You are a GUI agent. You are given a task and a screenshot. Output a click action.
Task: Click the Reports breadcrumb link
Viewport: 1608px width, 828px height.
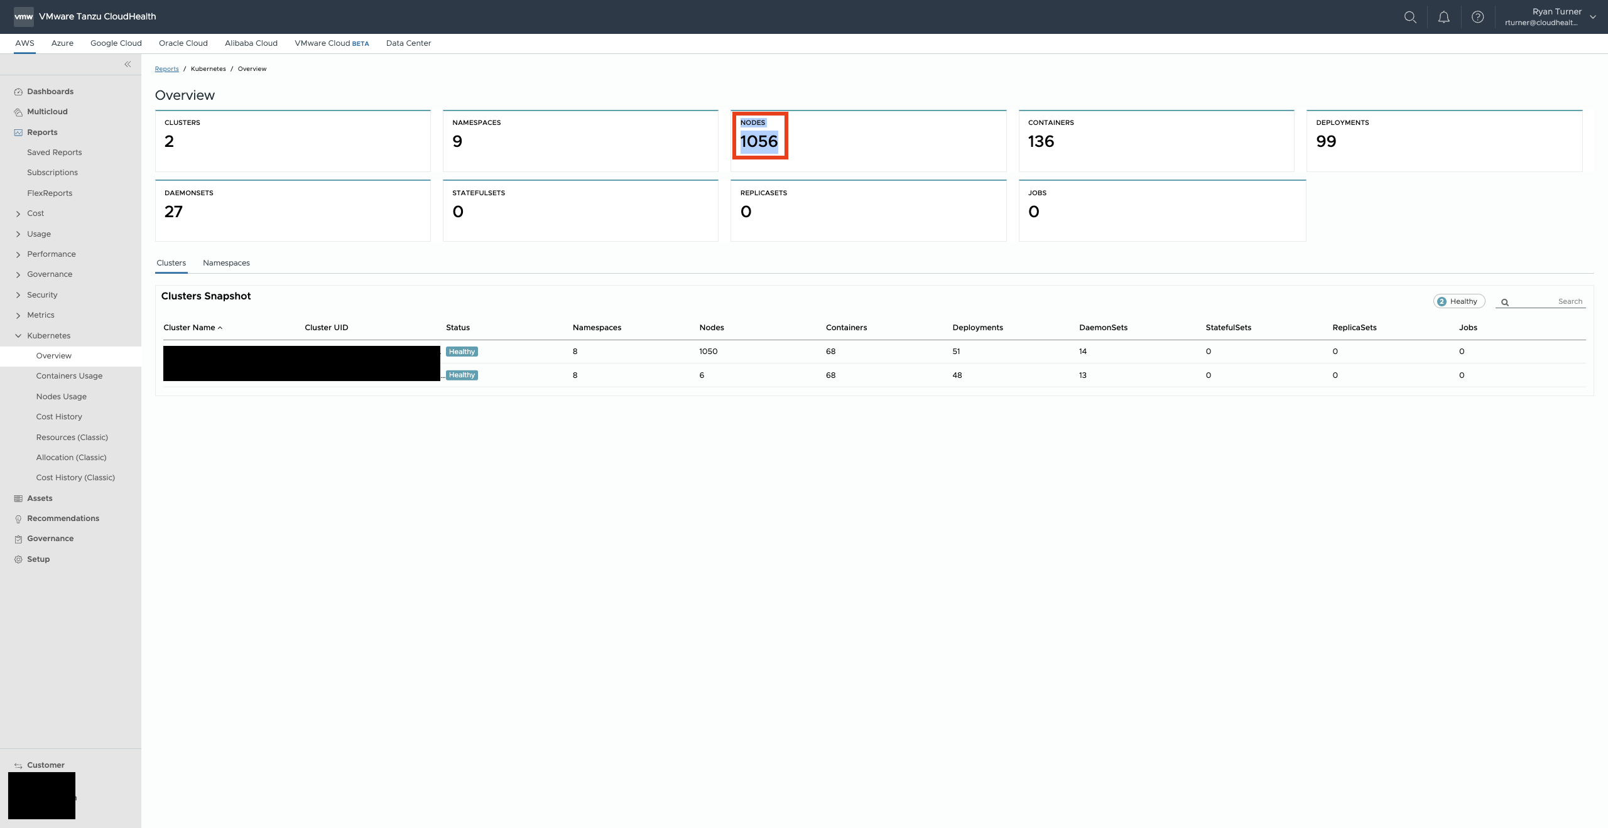(x=166, y=69)
